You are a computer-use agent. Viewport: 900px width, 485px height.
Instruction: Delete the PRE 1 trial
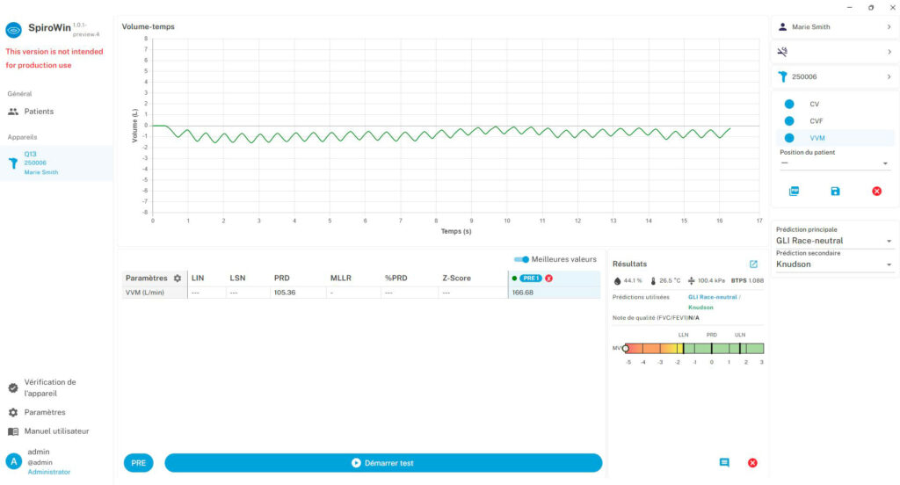point(549,279)
